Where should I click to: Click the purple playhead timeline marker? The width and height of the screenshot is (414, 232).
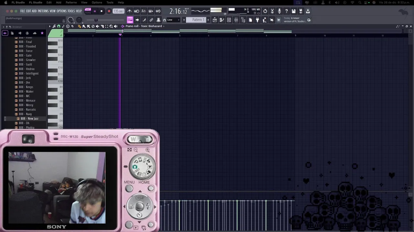click(x=120, y=35)
